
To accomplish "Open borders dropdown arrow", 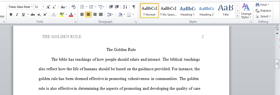I will coord(133,15).
